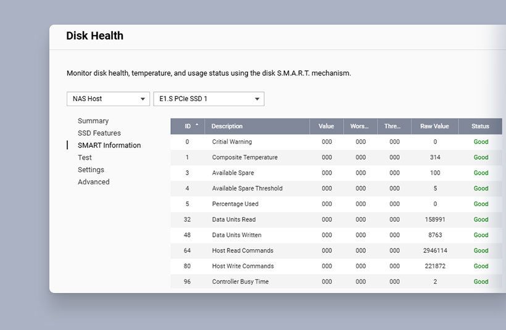The image size is (506, 330).
Task: Click the Raw Value column header
Action: tap(434, 126)
